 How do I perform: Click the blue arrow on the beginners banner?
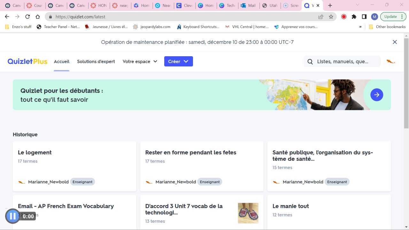click(376, 95)
